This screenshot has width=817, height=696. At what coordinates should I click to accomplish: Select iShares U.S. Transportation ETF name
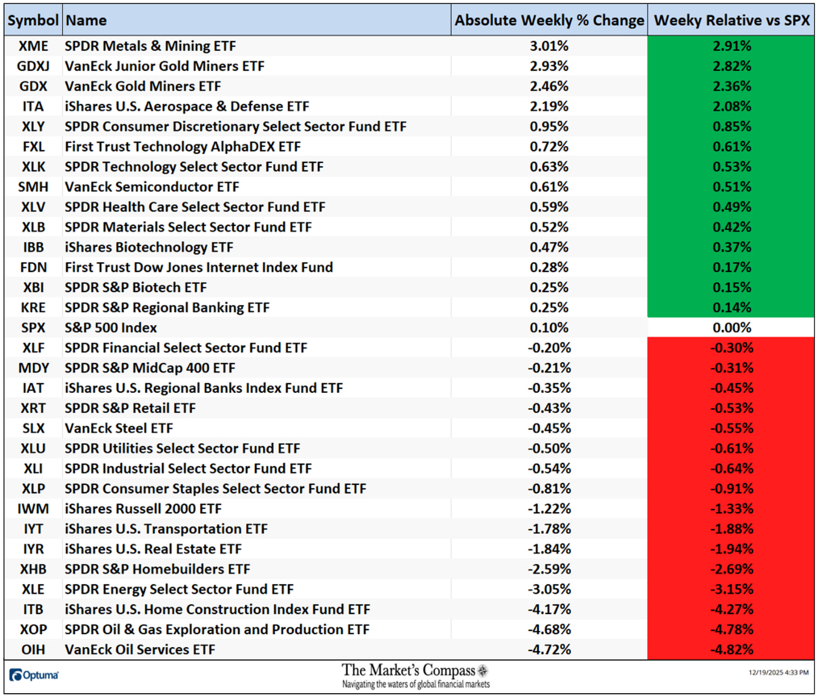pyautogui.click(x=166, y=529)
